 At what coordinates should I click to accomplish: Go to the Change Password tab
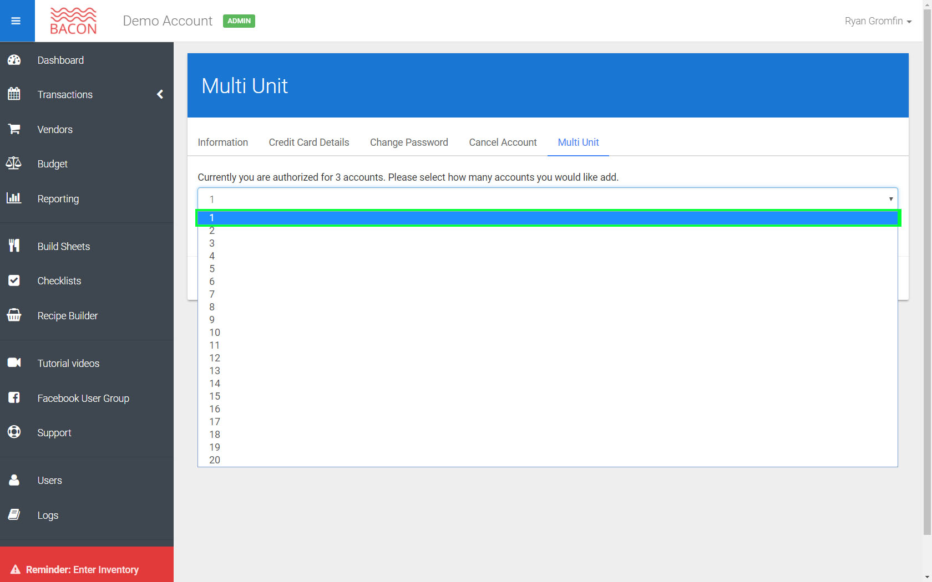[409, 142]
